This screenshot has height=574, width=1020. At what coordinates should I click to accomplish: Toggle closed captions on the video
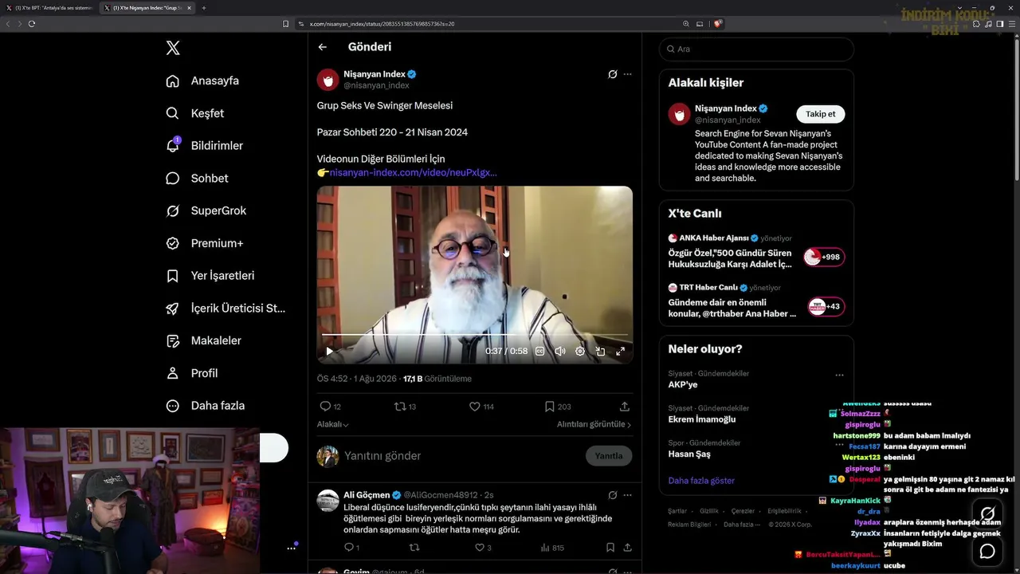coord(539,351)
